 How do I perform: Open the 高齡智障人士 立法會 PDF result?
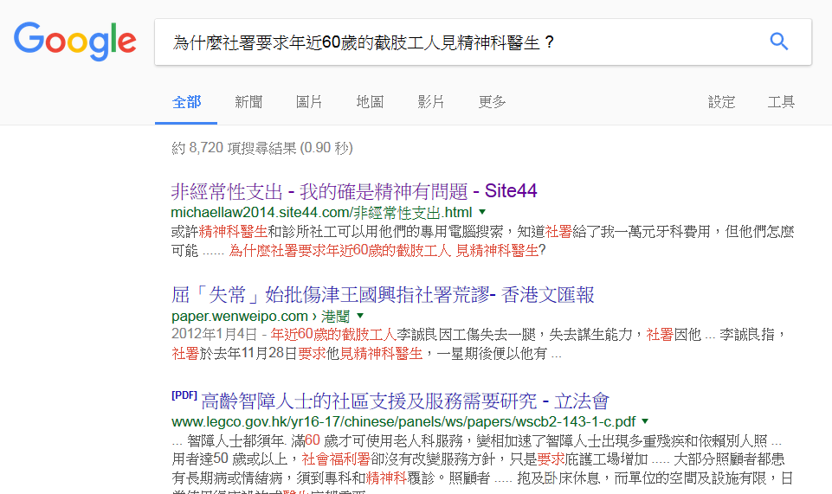pos(405,401)
